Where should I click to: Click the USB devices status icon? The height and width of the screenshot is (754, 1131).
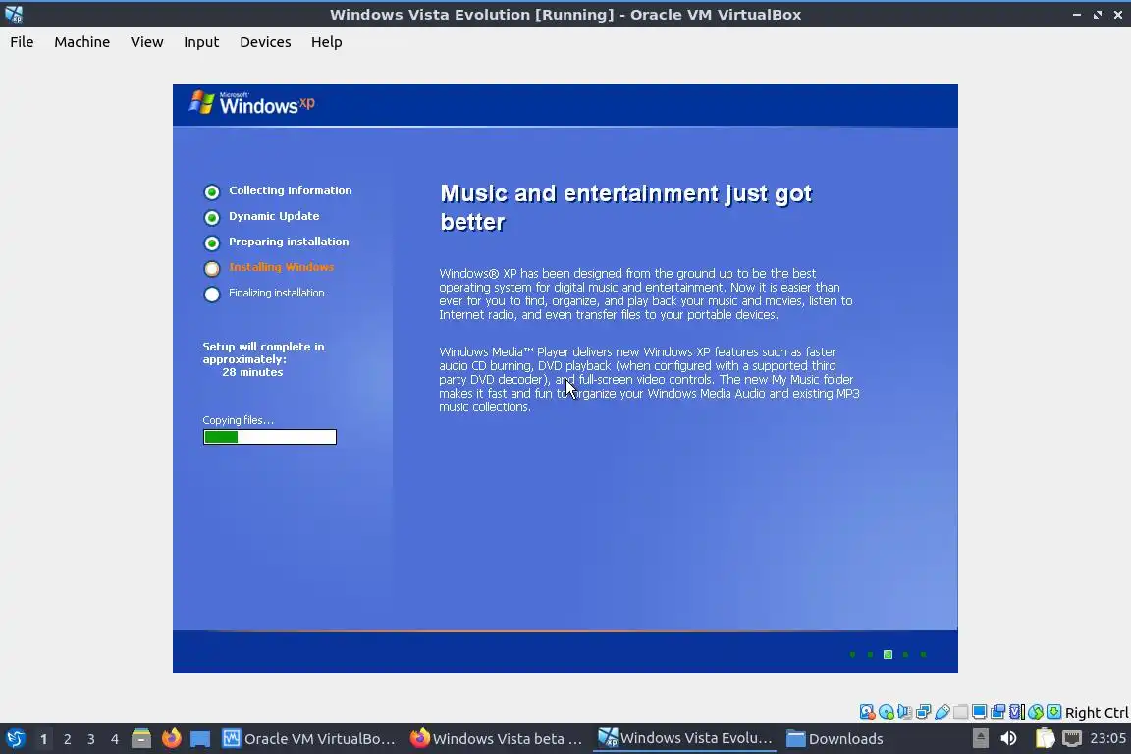(x=942, y=712)
